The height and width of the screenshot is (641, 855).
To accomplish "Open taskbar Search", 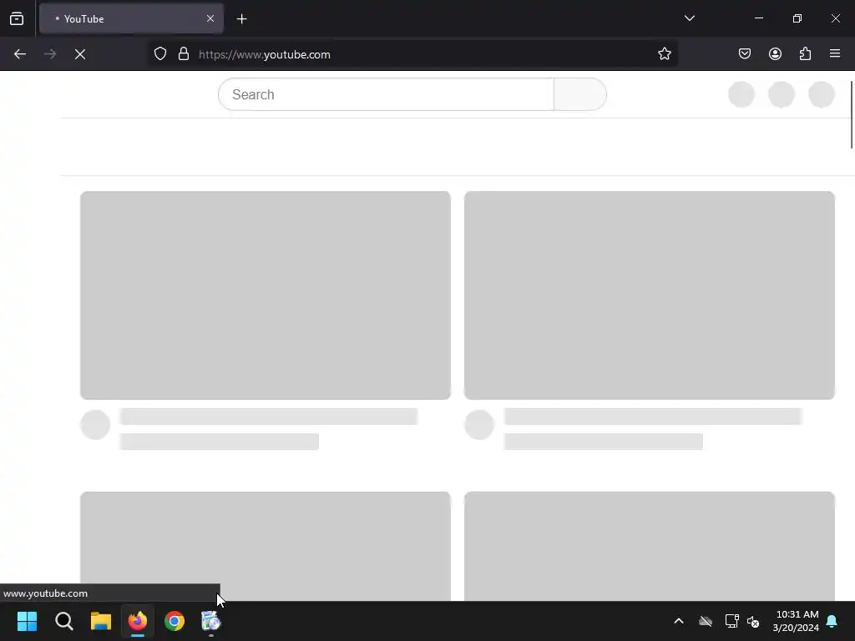I will click(x=63, y=621).
